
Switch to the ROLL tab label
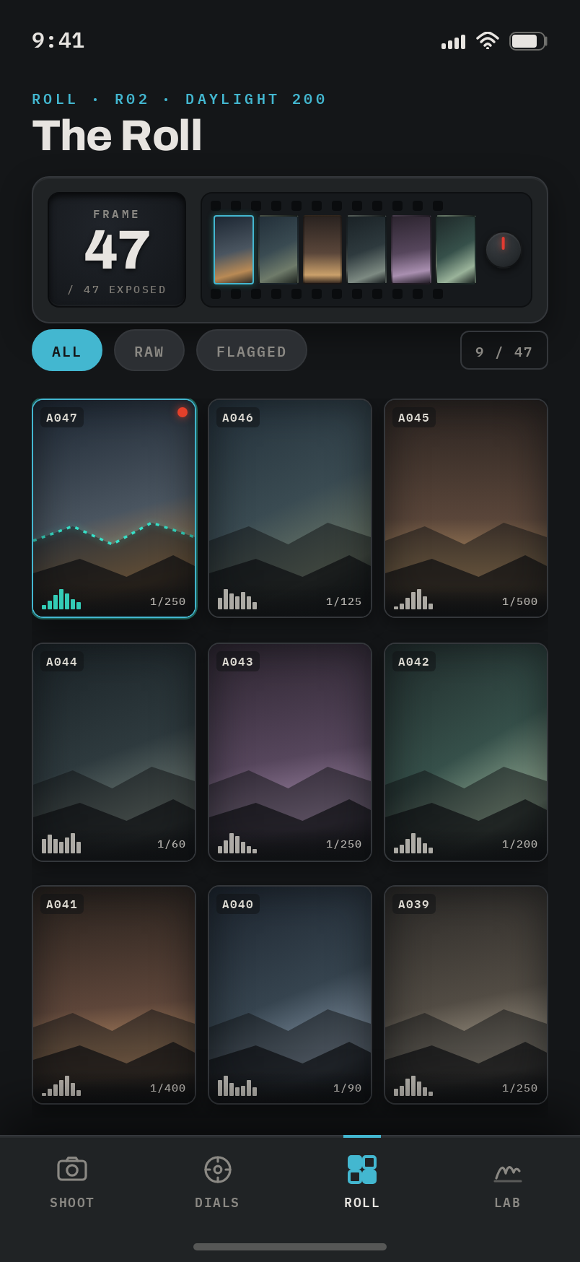tap(362, 1203)
